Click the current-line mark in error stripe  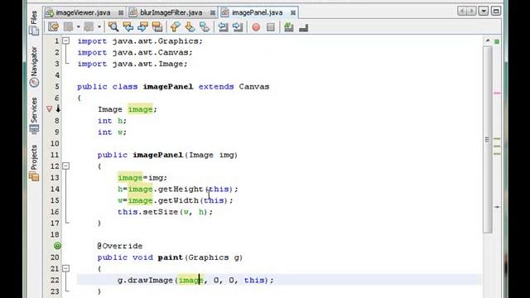[497, 207]
